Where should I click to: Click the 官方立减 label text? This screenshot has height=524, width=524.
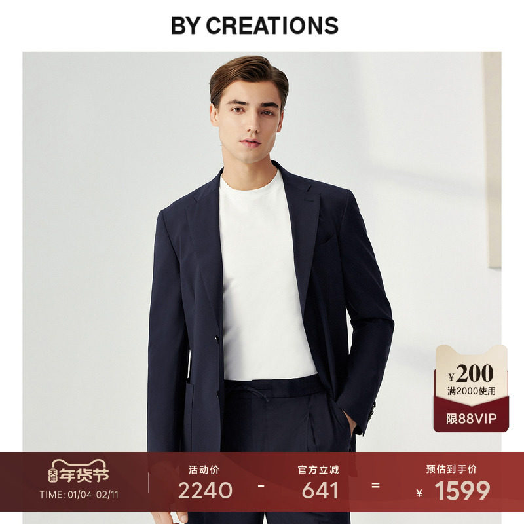(318, 470)
